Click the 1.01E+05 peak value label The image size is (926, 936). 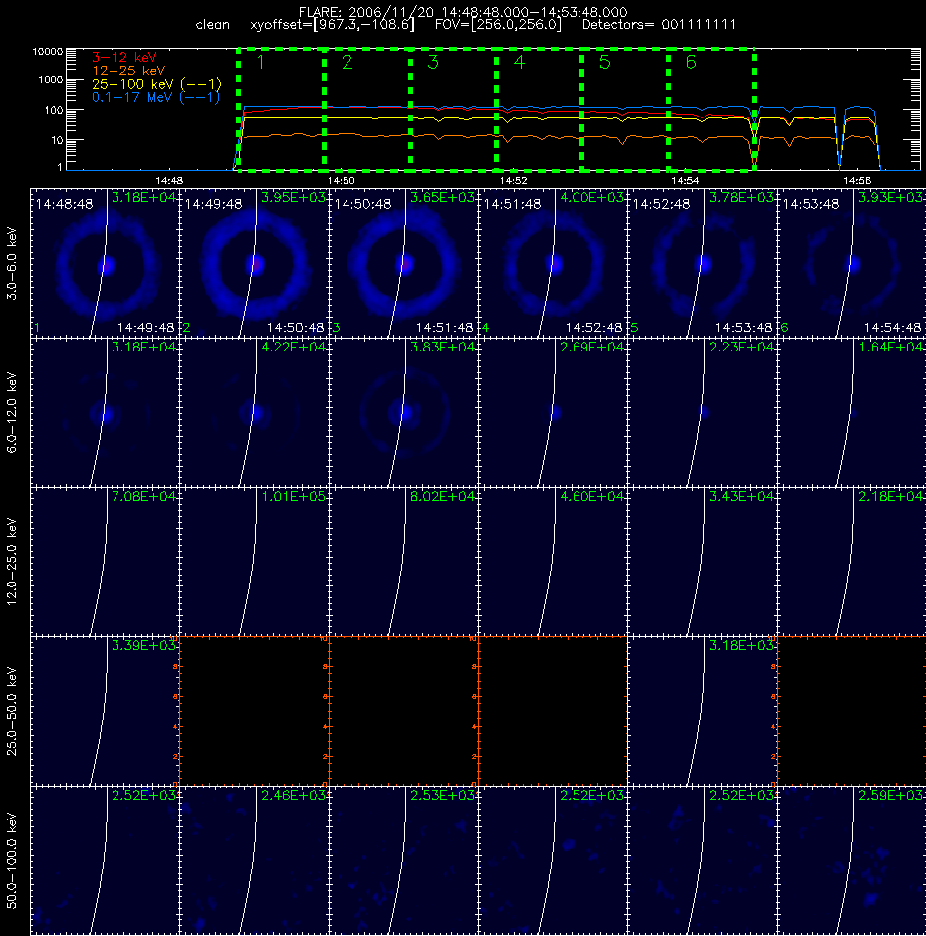(293, 496)
